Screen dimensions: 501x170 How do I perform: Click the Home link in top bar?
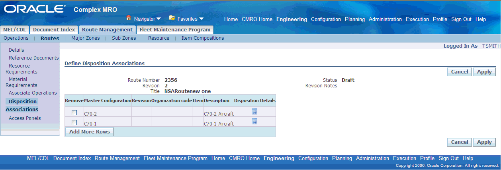pos(231,19)
